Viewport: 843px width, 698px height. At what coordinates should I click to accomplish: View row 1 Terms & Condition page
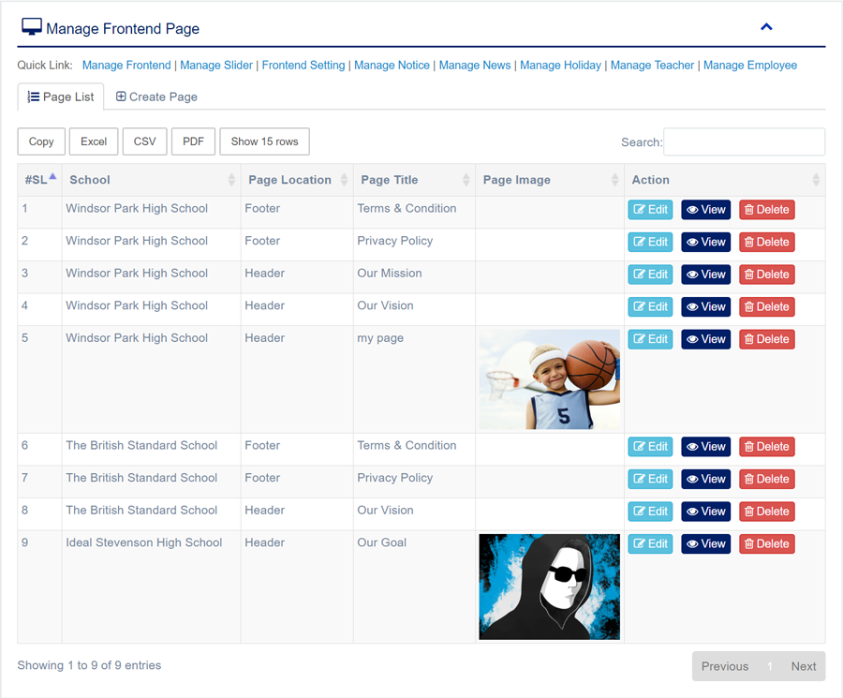pos(706,210)
